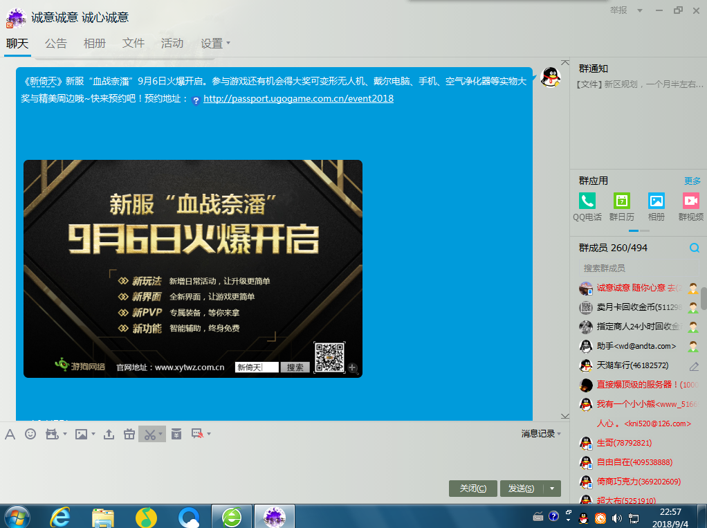Expand the 发送 button options arrow

tap(552, 489)
